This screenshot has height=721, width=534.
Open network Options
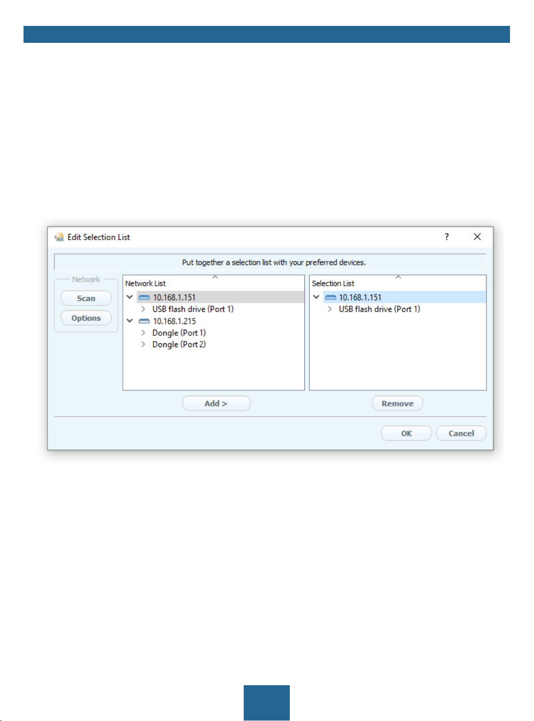point(86,318)
